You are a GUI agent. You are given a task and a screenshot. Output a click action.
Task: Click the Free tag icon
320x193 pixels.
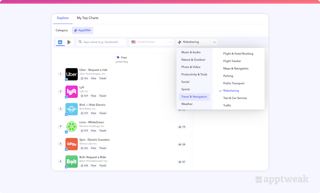coord(118,57)
